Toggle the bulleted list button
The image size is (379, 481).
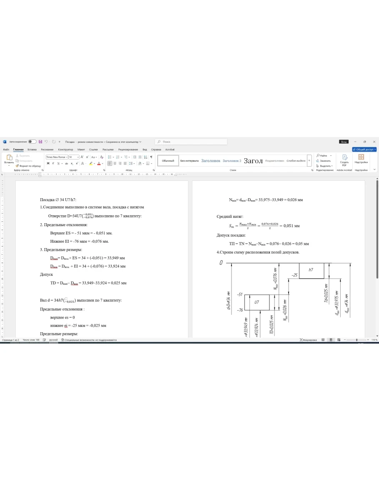coord(110,157)
